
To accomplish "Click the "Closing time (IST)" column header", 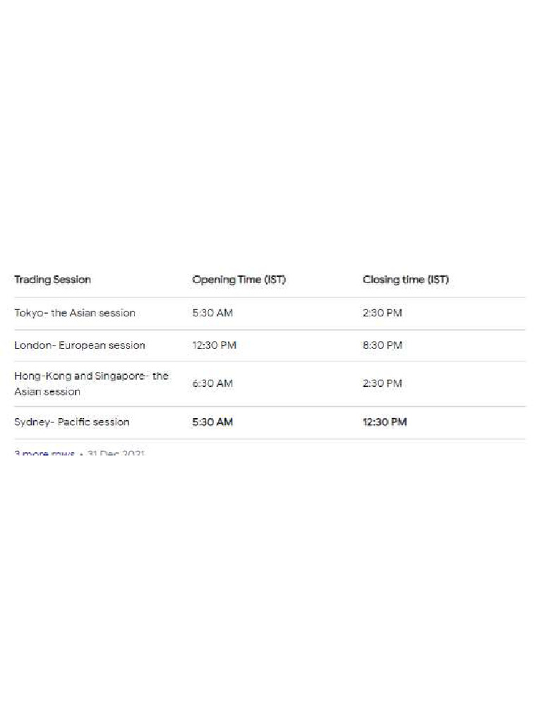I will click(406, 280).
